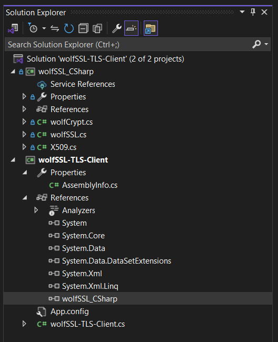Screen dimensions: 278x342
Task: Open Properties wrench icon in toolbar
Action: pos(117,28)
